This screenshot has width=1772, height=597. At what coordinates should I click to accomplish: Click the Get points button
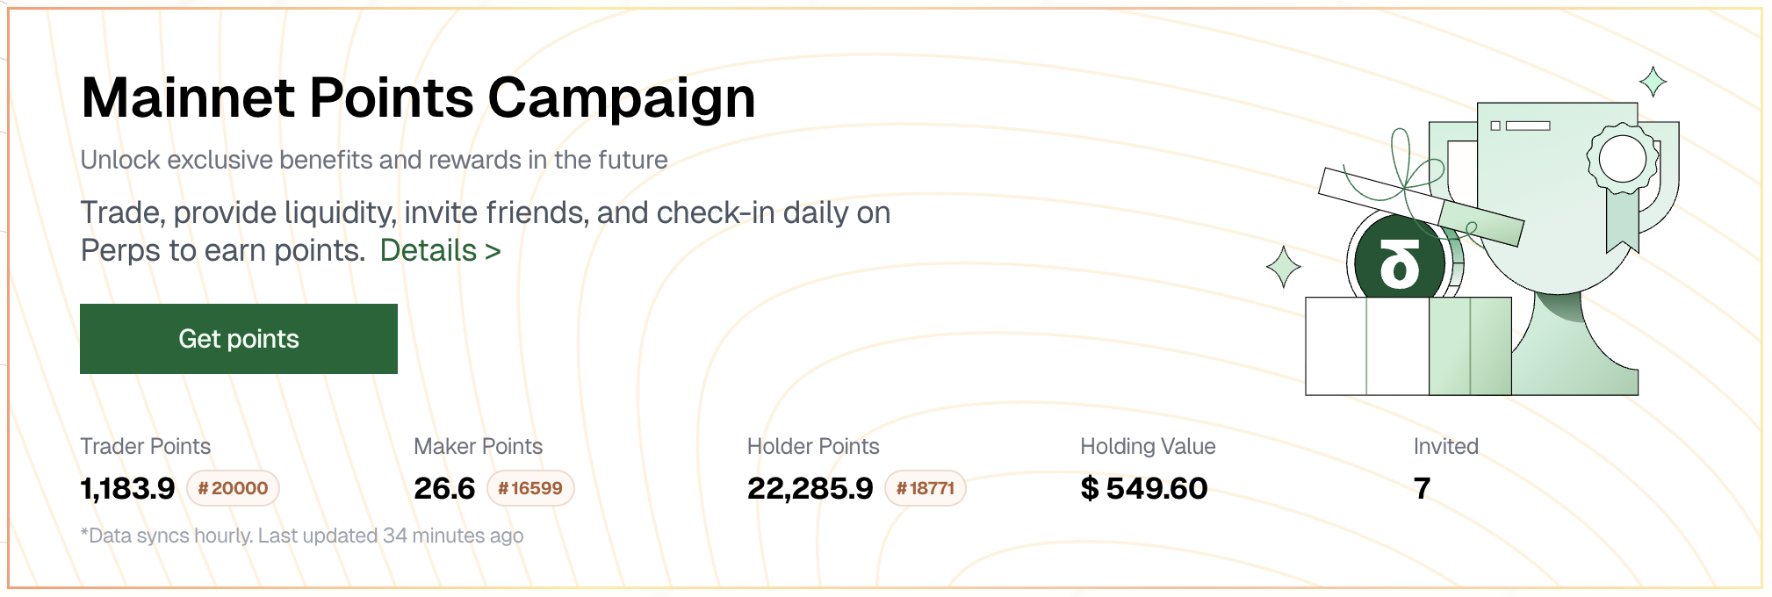point(238,339)
